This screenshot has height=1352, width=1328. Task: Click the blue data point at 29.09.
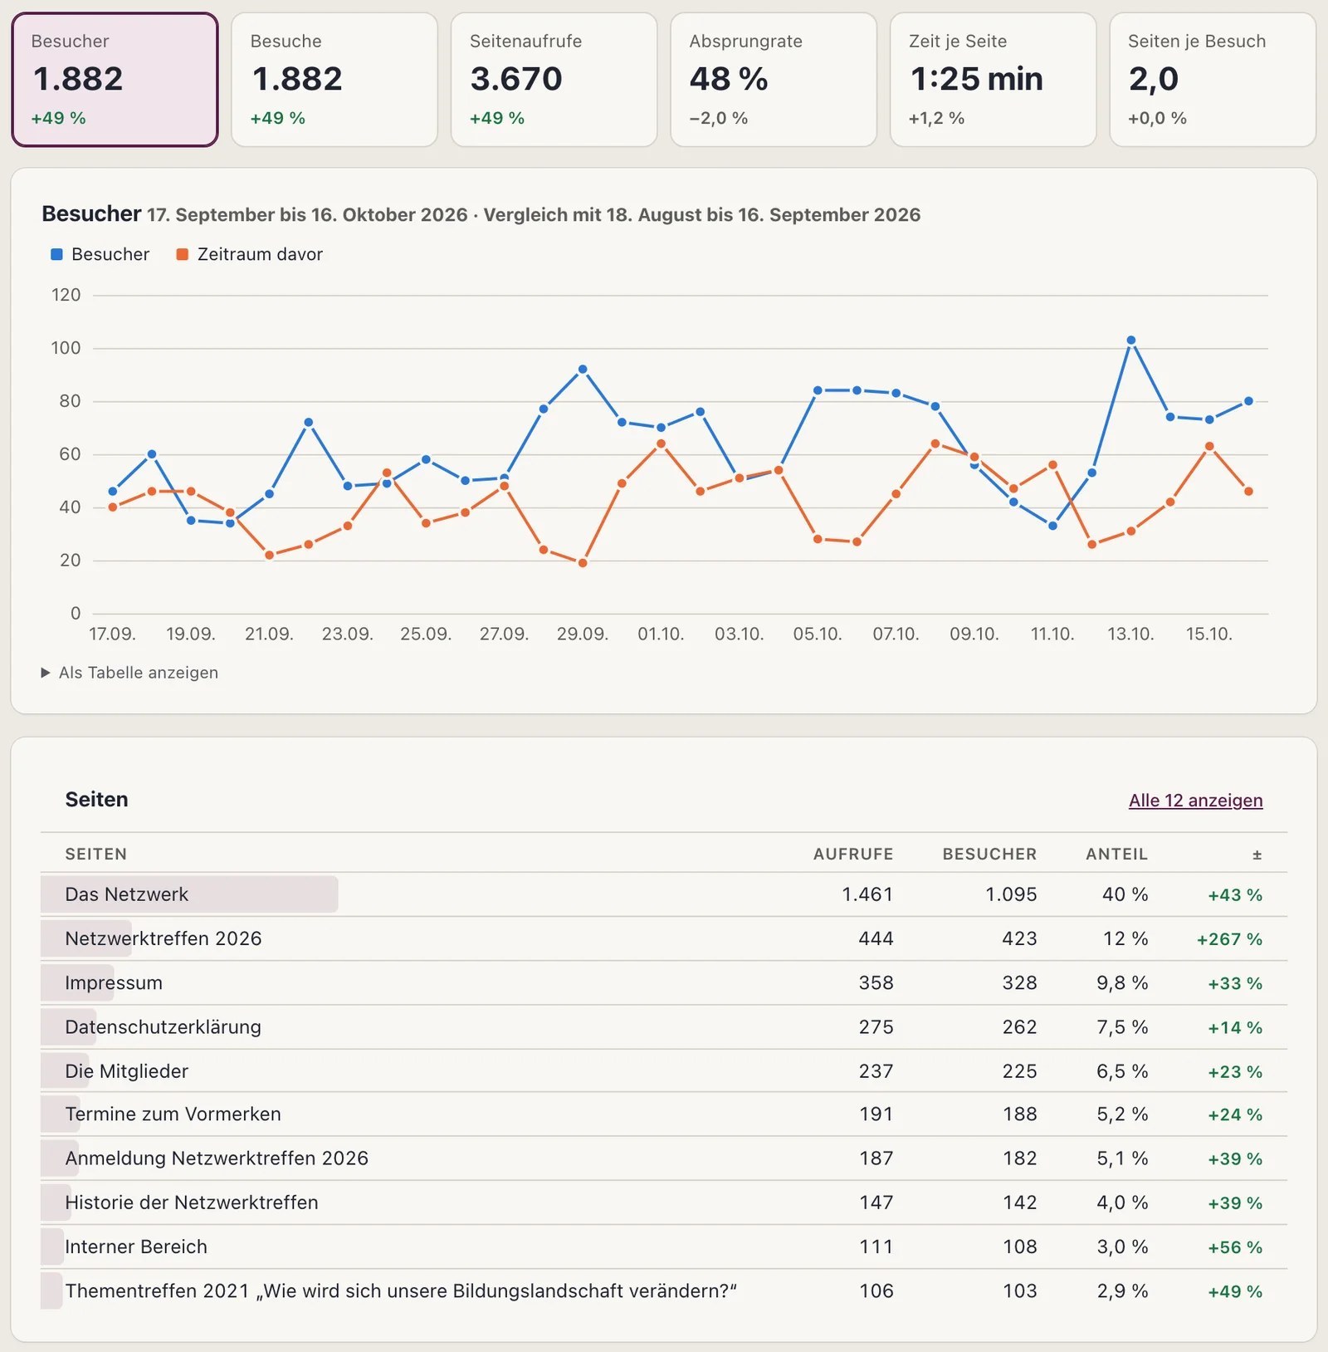pyautogui.click(x=583, y=370)
